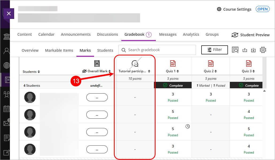The image size is (275, 160).
Task: Close the course panel with the X button
Action: pos(9,14)
